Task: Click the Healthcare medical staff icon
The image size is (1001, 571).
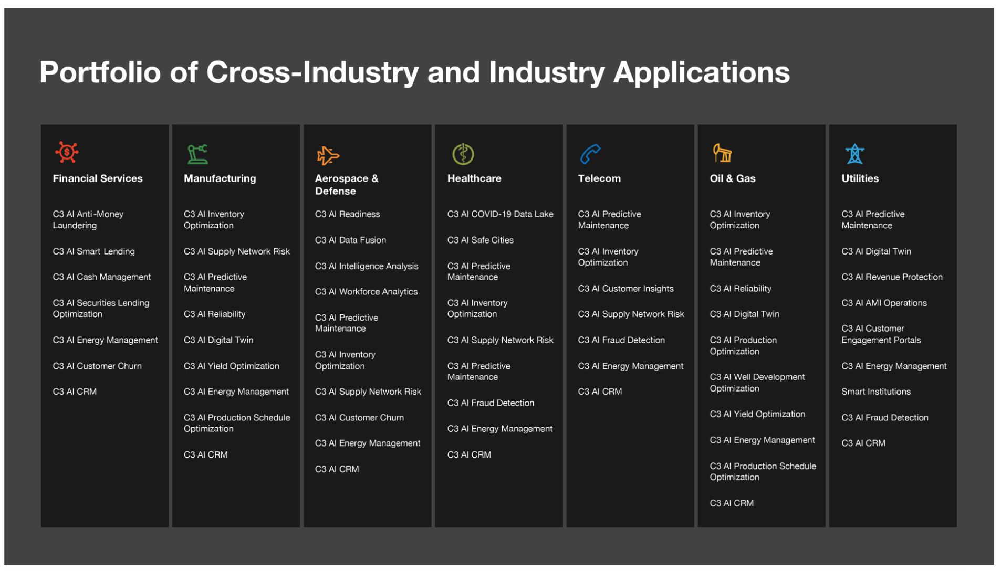Action: [463, 154]
